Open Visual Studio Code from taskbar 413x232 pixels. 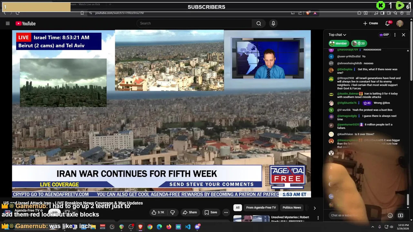coord(188,227)
